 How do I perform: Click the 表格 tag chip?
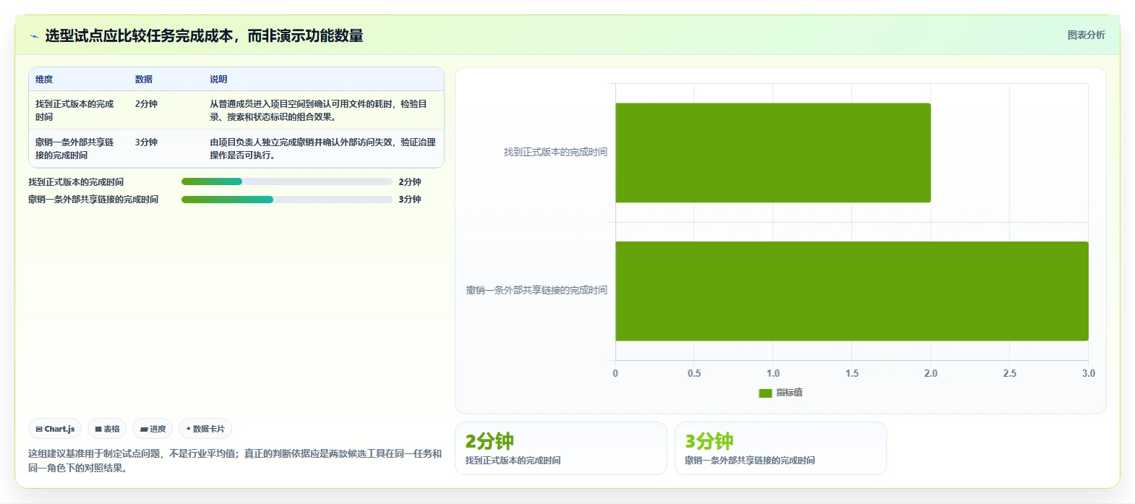(107, 429)
